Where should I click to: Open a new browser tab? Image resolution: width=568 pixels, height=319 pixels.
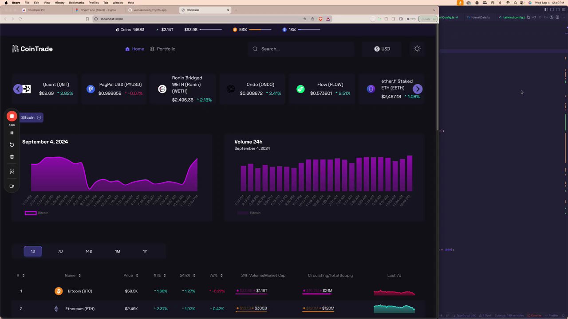coord(236,10)
